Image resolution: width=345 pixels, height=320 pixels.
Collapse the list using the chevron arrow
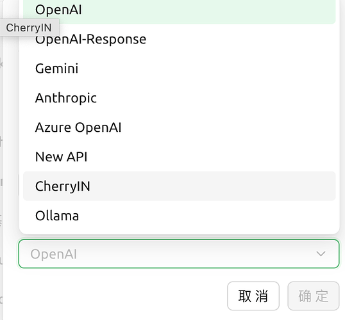(321, 253)
